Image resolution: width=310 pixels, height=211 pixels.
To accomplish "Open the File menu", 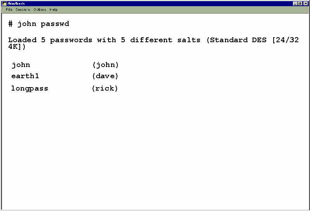I will point(9,9).
